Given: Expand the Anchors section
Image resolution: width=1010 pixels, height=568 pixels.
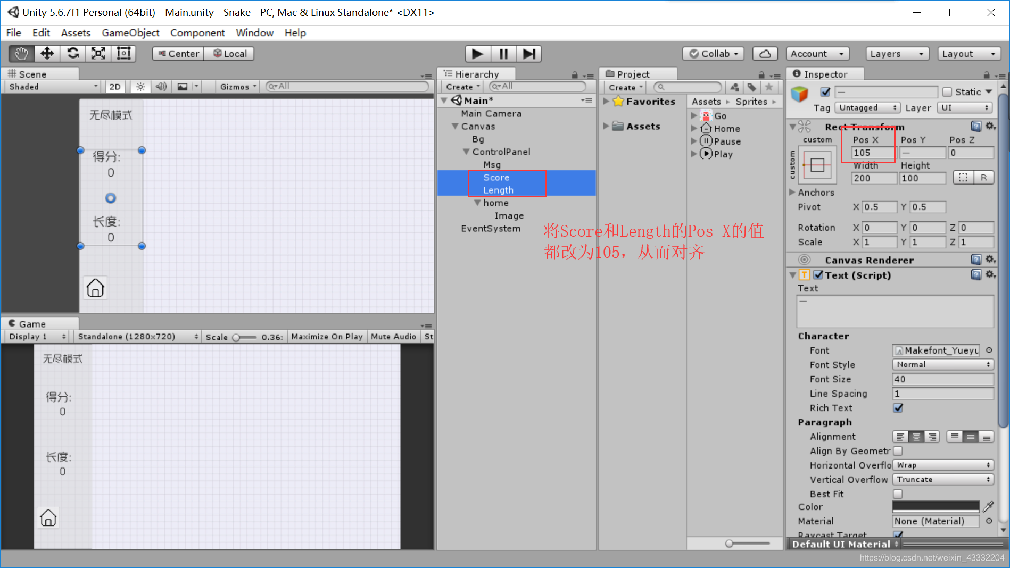Looking at the screenshot, I should [x=792, y=192].
